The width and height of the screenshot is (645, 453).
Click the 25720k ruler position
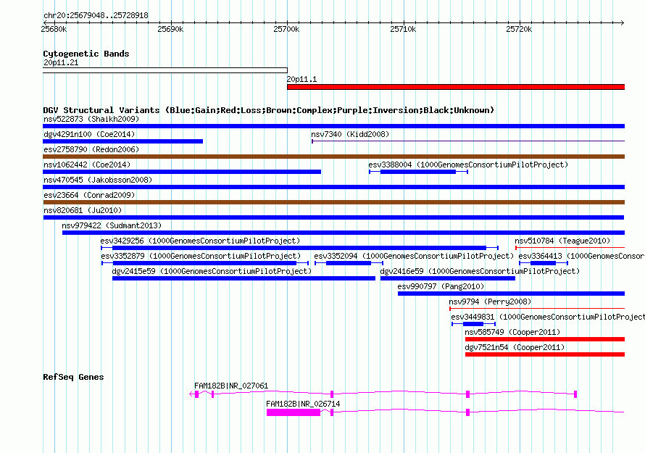[x=519, y=29]
